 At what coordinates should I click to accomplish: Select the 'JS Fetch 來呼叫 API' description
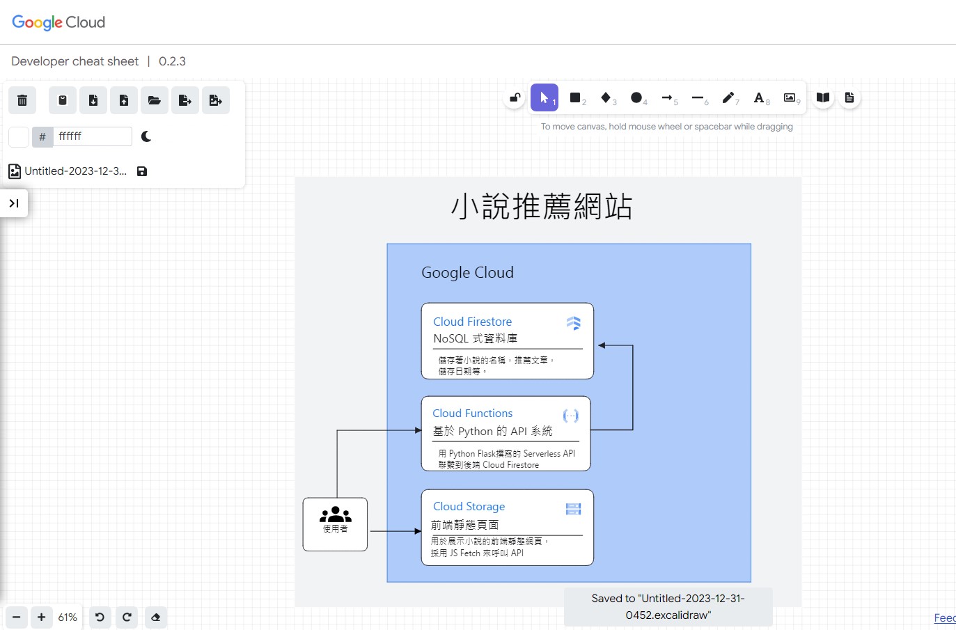click(477, 553)
